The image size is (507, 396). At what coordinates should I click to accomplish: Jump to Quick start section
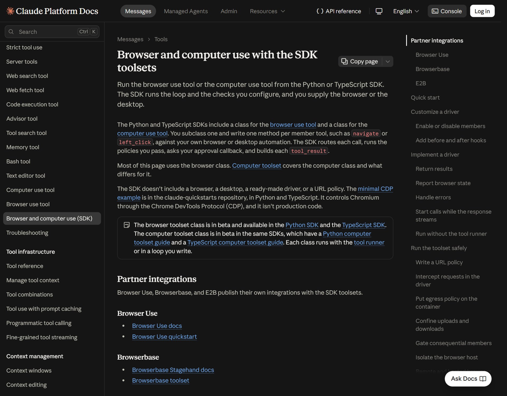tap(425, 97)
